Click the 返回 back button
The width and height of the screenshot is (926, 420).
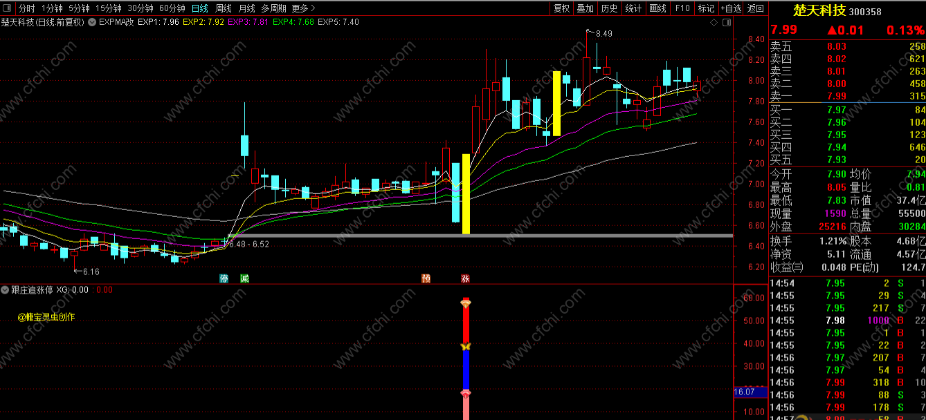(x=756, y=8)
